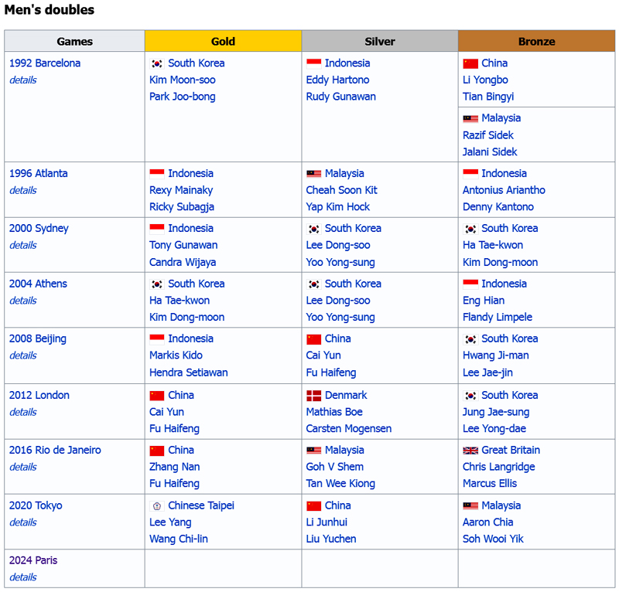The image size is (619, 592).
Task: Click China flag icon above Li Junhui
Action: point(313,506)
